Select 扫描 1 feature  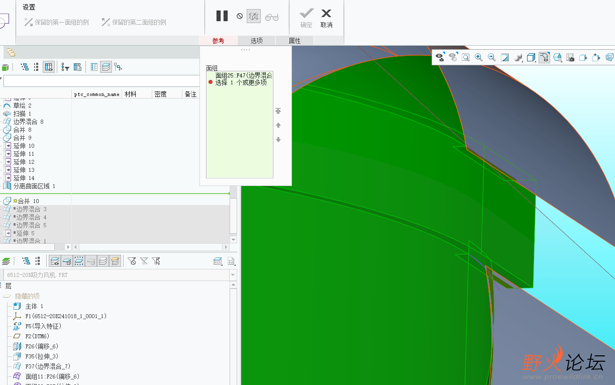pyautogui.click(x=22, y=114)
